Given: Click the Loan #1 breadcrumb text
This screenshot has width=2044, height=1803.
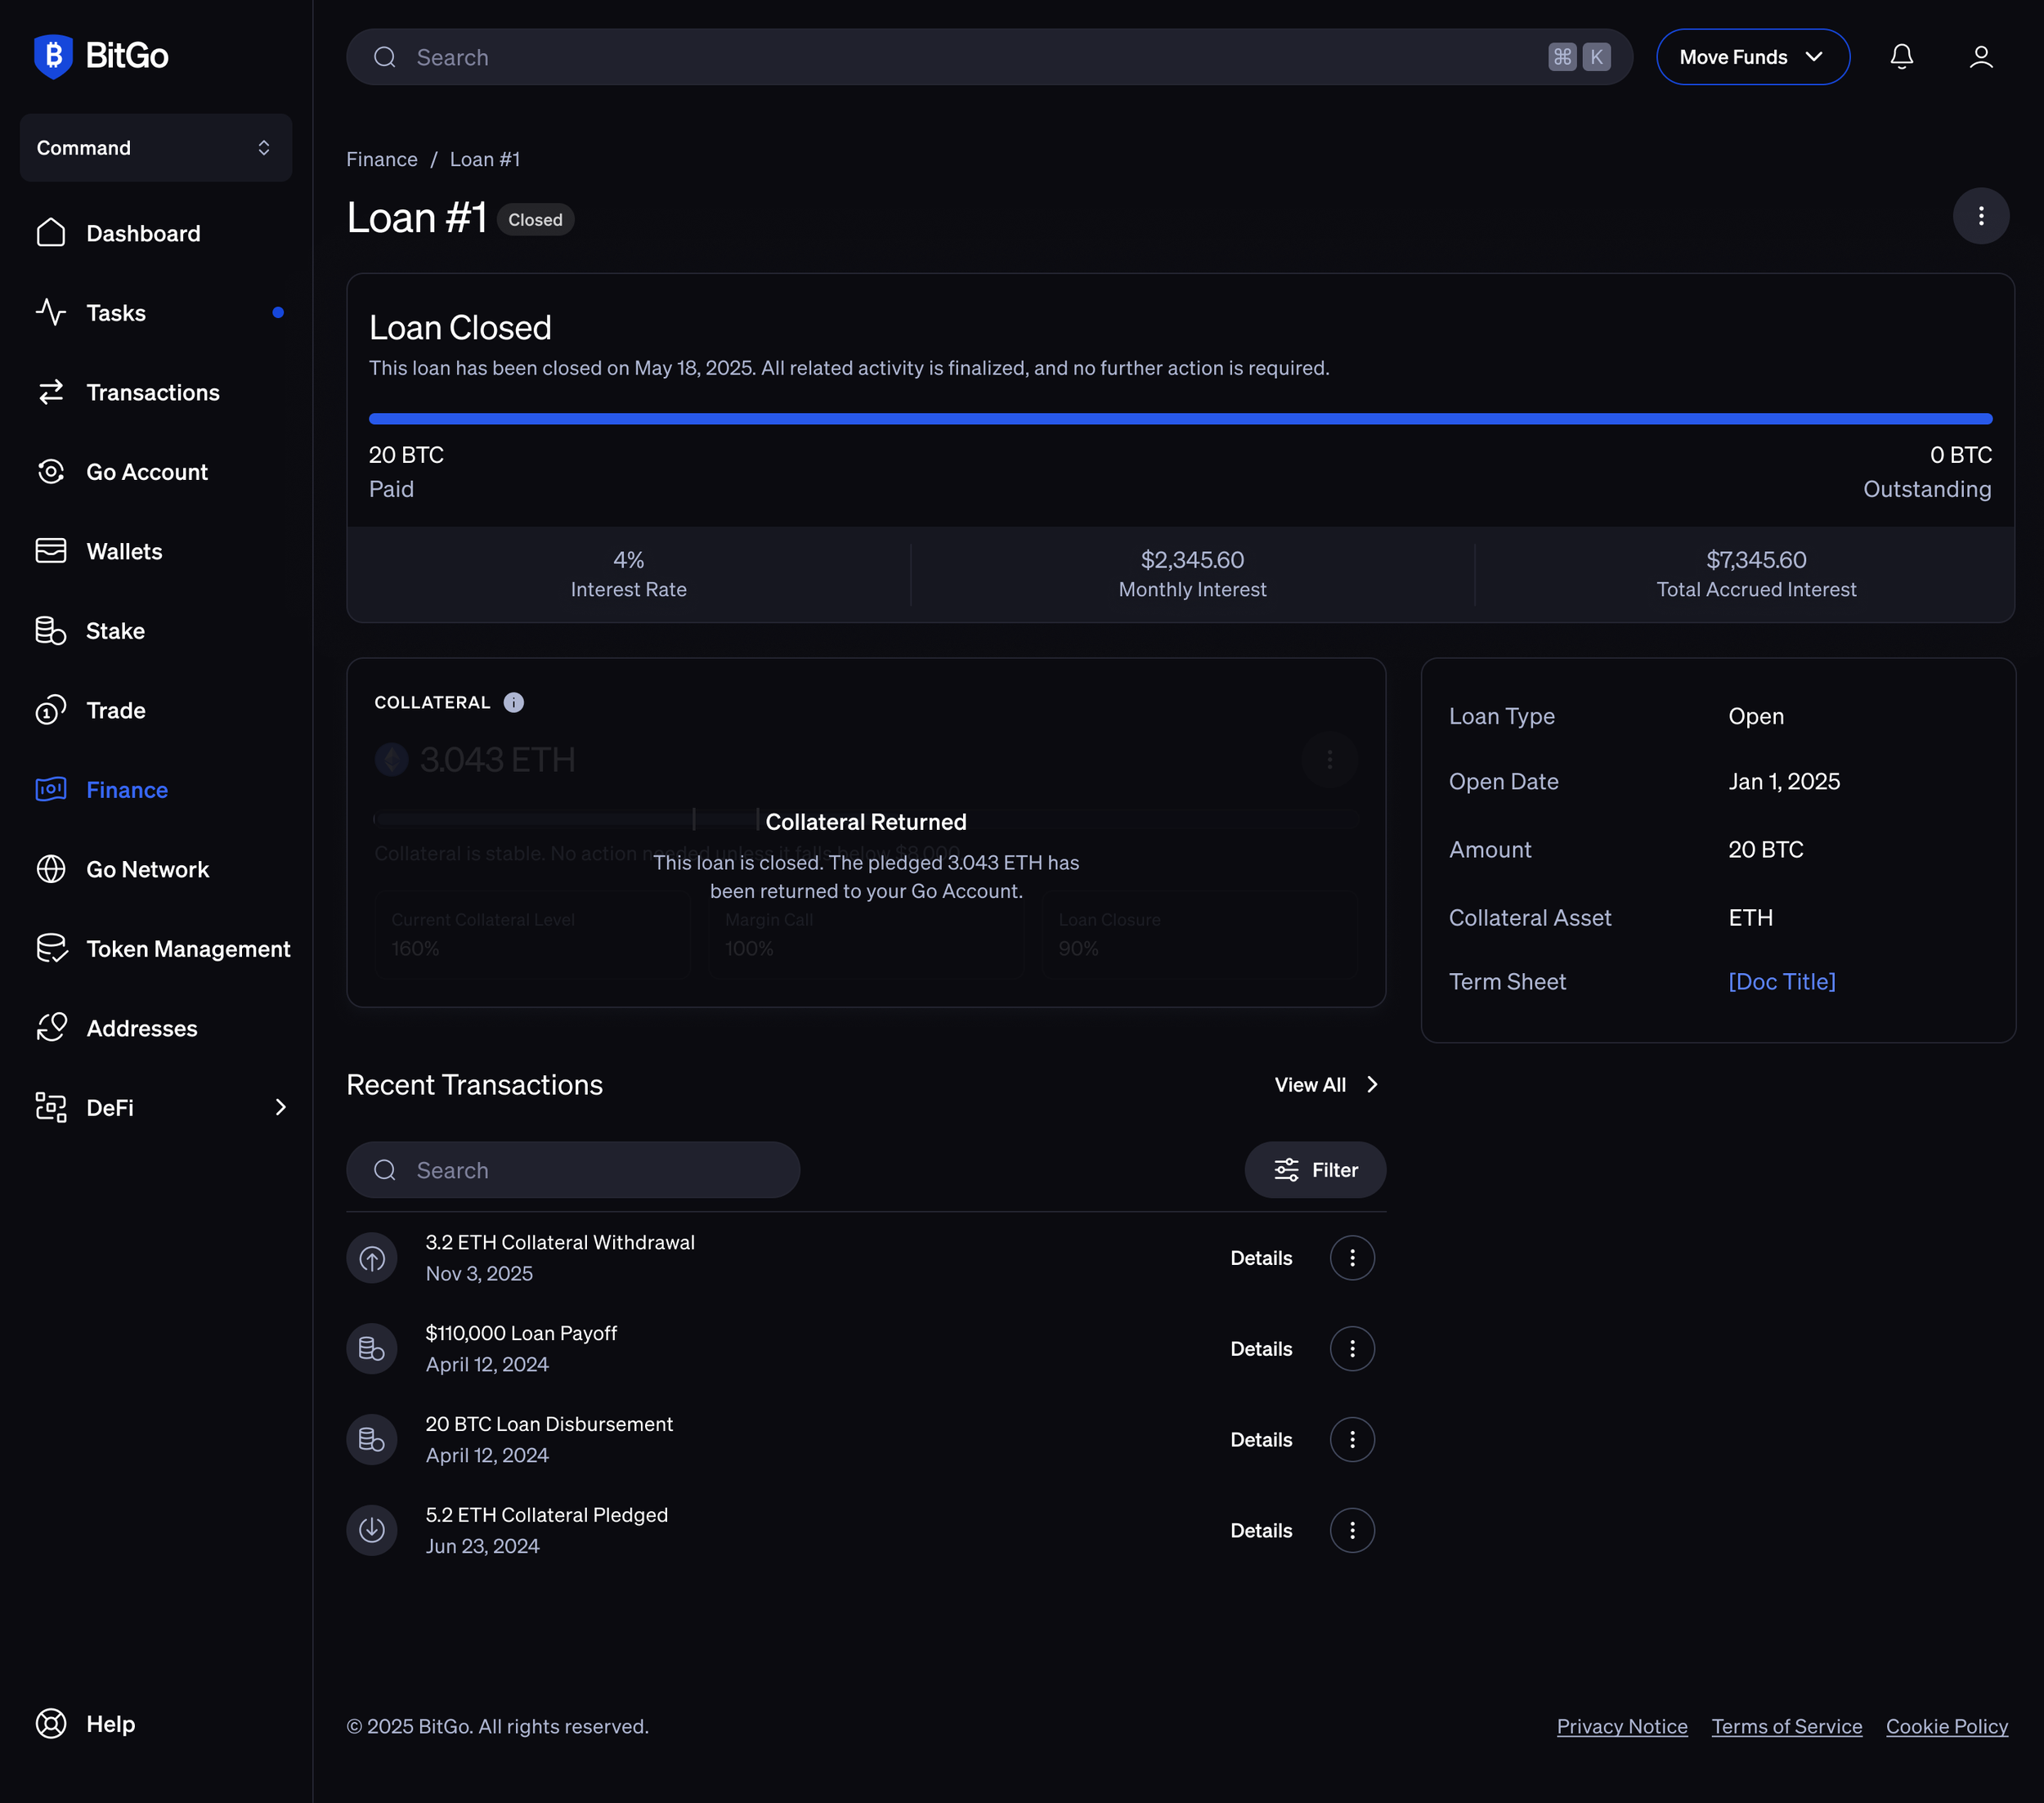Looking at the screenshot, I should (x=484, y=159).
